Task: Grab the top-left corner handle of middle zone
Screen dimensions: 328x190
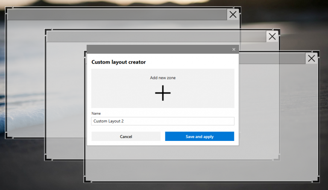Action: 48,32
